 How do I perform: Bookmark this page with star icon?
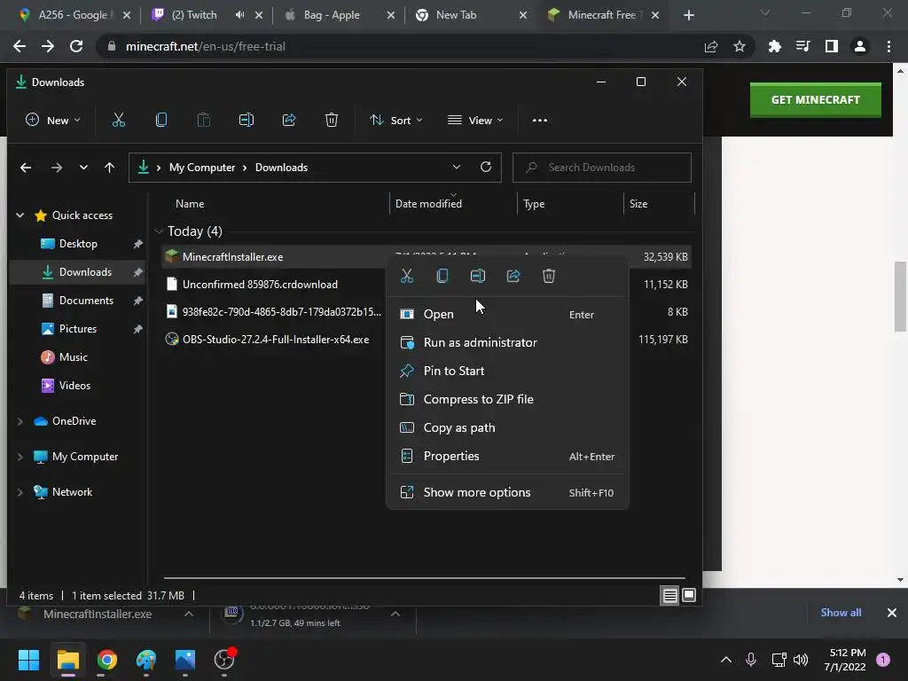coord(740,46)
